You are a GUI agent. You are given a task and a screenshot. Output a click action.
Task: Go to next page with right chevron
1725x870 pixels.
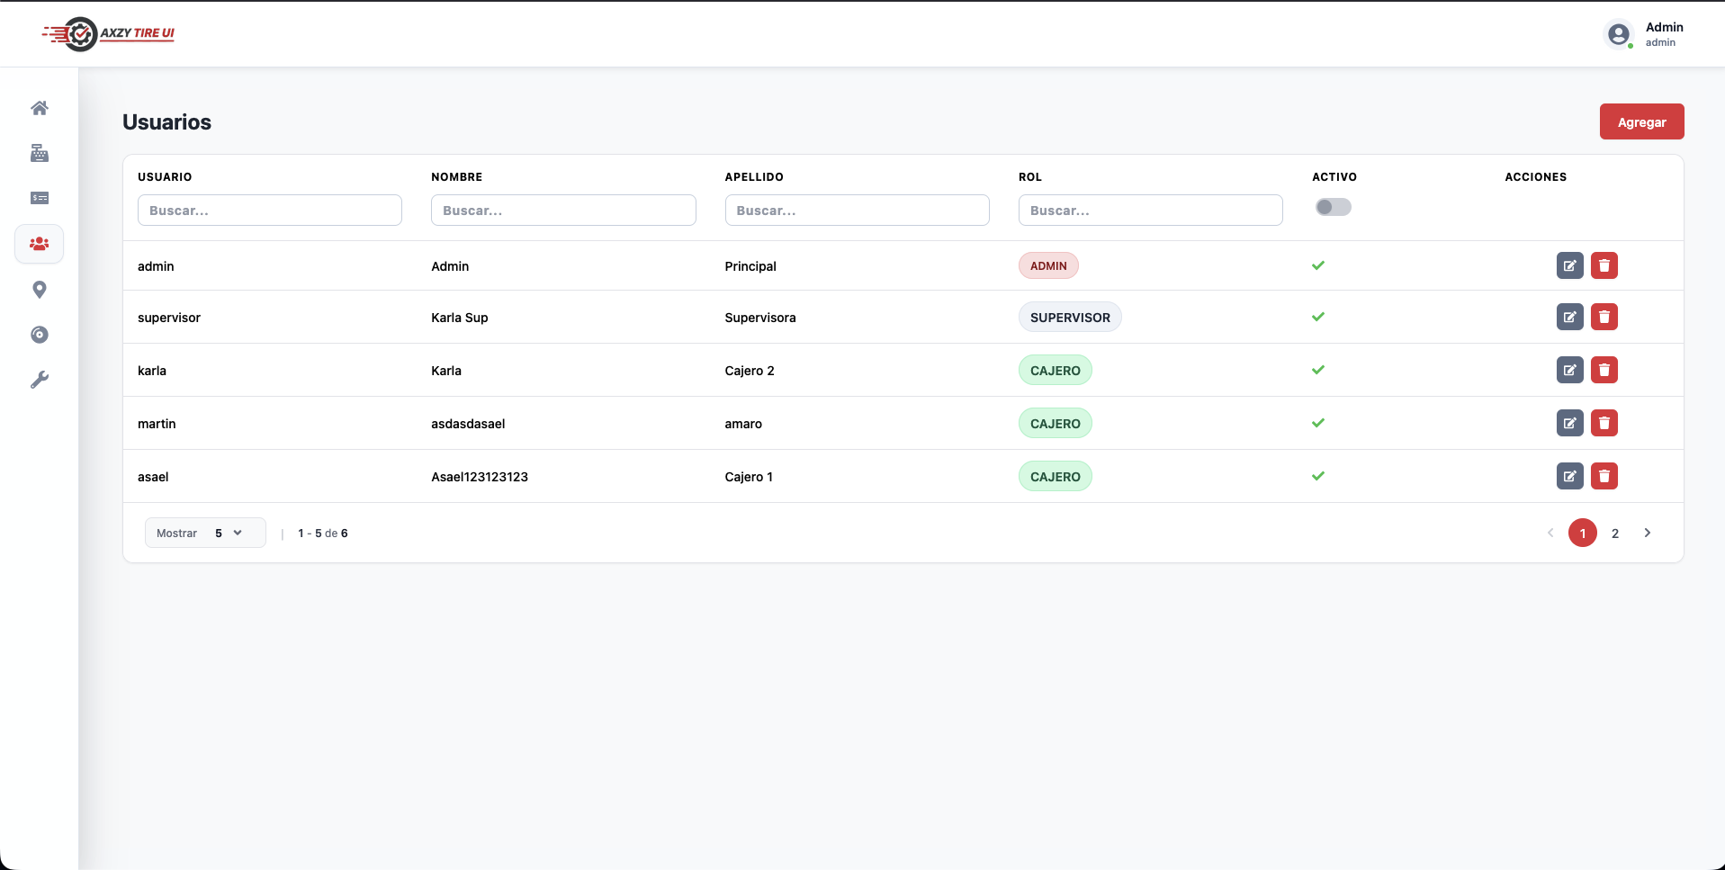pyautogui.click(x=1647, y=533)
